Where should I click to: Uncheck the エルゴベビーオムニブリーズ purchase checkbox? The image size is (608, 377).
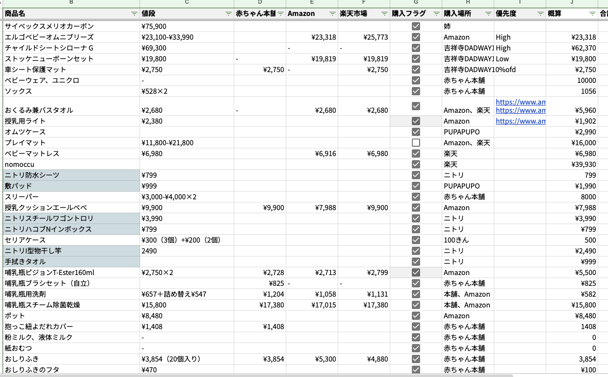click(x=416, y=37)
